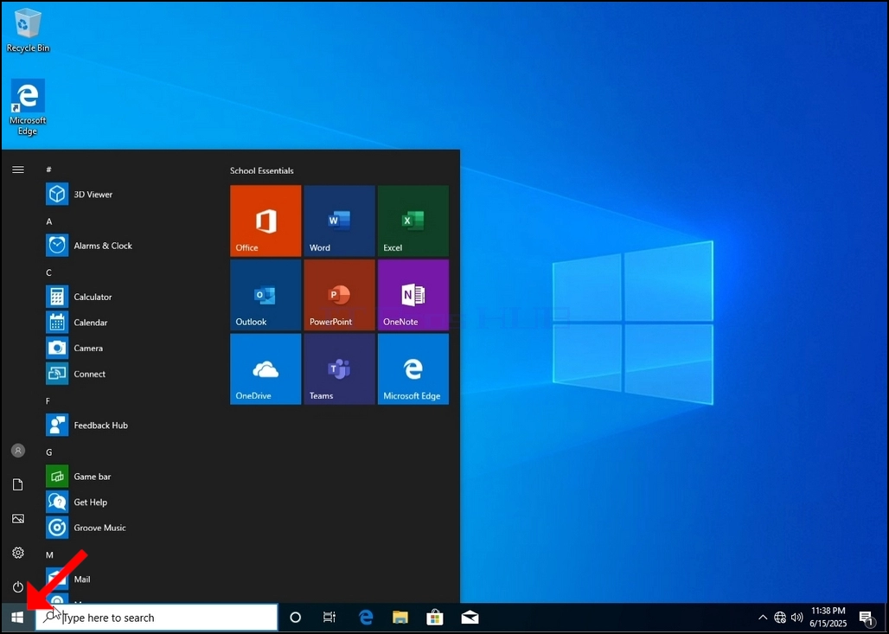This screenshot has width=889, height=634.
Task: Open Microsoft Edge desktop shortcut
Action: point(27,108)
